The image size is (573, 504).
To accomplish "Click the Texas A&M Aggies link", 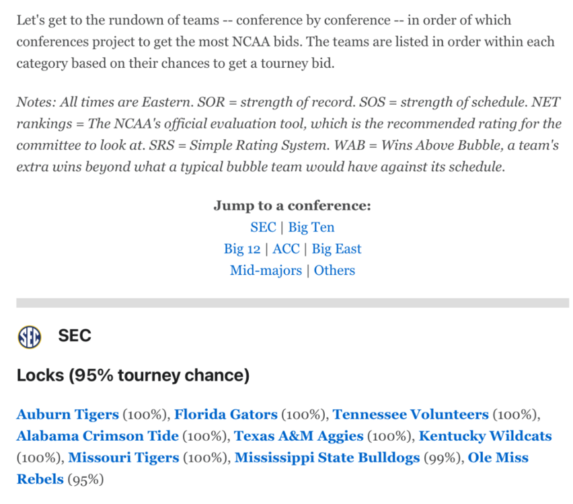I will [299, 436].
